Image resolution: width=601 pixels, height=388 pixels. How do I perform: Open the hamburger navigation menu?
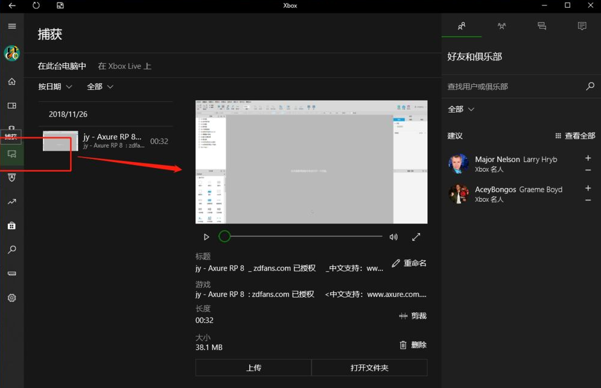11,27
